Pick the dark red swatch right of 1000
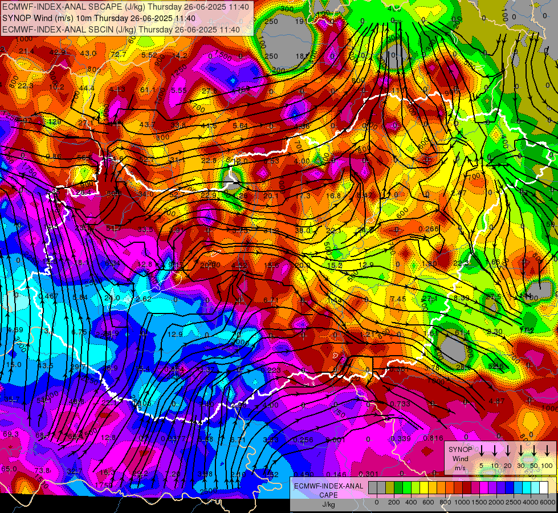Viewport: 558px width, 513px height. click(467, 488)
